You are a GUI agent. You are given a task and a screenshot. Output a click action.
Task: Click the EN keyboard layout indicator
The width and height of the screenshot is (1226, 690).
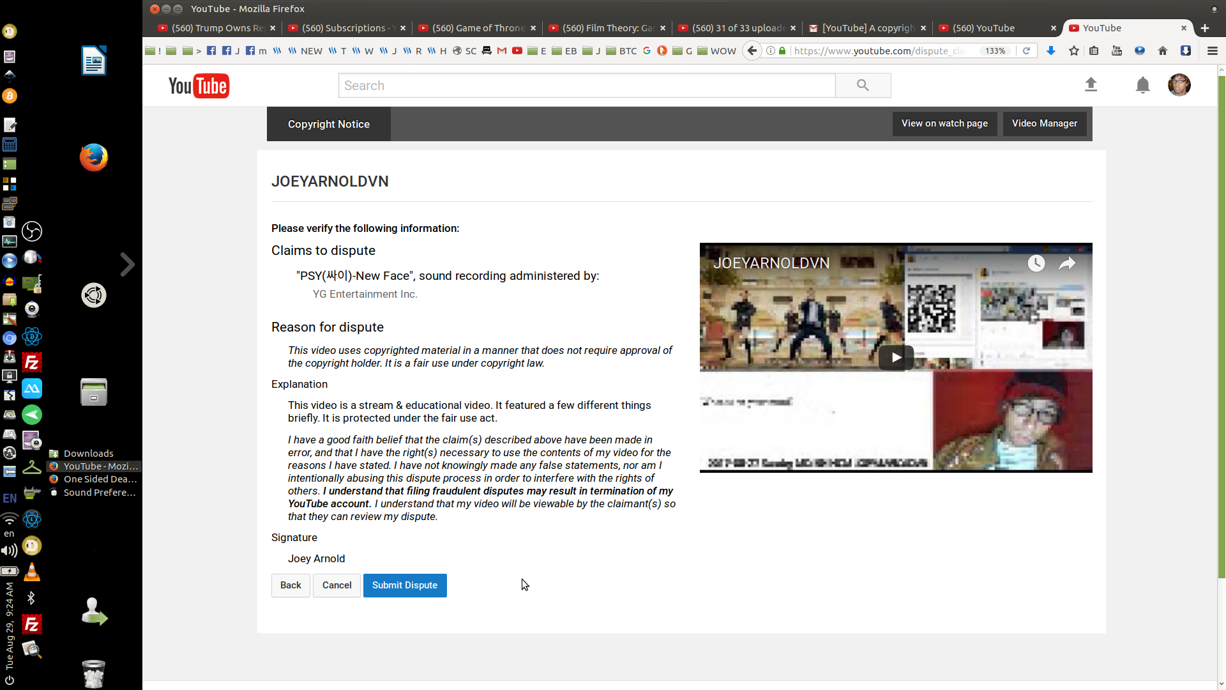10,498
